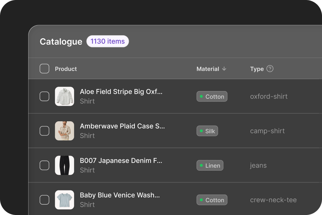Viewport: 322px width, 215px height.
Task: Click the 'camp-shirt' type cell
Action: click(x=267, y=131)
